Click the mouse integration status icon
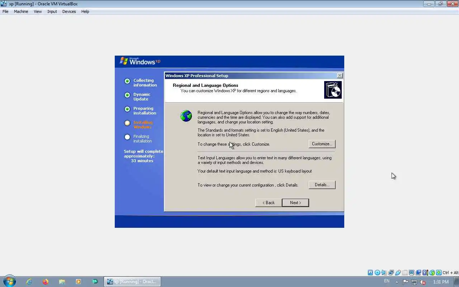Viewport: 459px width, 287px height. (x=432, y=273)
